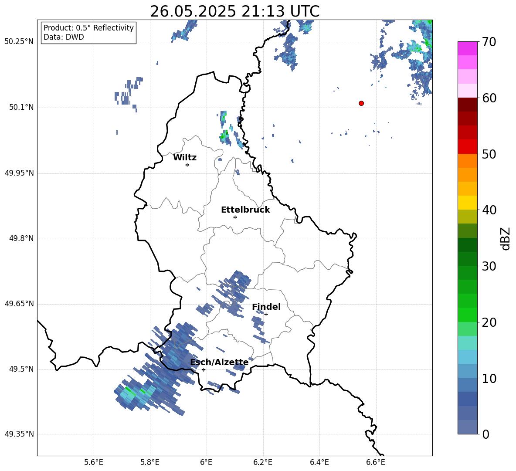Click the Ettelbruck cross marker
The height and width of the screenshot is (471, 516).
235,217
